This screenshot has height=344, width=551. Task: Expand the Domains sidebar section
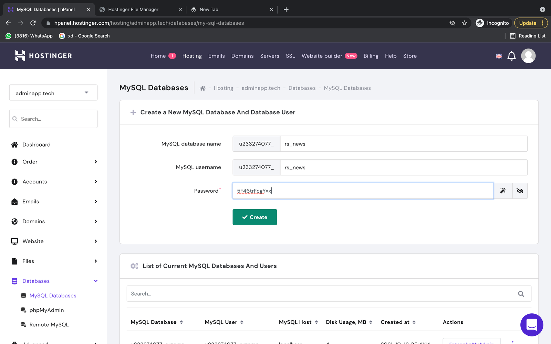tap(96, 222)
